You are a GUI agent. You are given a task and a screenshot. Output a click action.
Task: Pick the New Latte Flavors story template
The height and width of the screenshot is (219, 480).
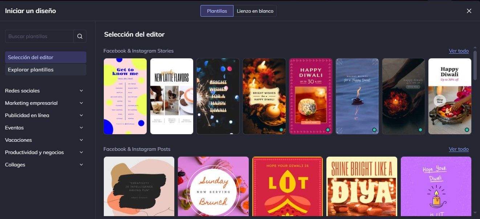(172, 96)
